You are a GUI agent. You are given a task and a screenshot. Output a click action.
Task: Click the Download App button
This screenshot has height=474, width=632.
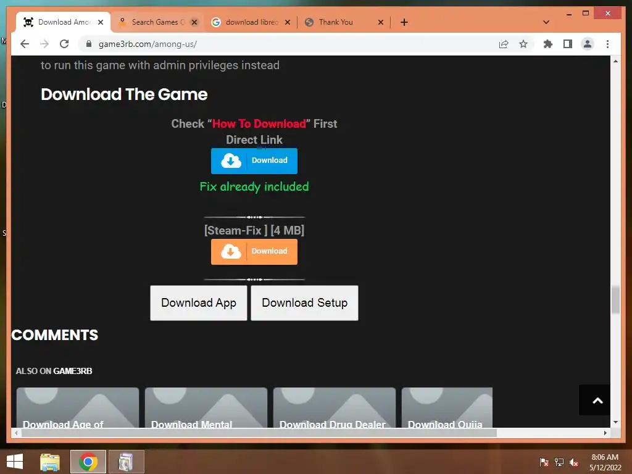coord(198,302)
